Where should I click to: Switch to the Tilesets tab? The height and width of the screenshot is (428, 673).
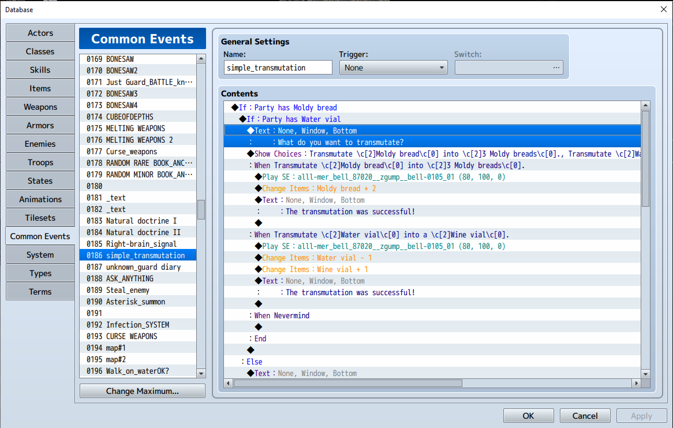(40, 217)
